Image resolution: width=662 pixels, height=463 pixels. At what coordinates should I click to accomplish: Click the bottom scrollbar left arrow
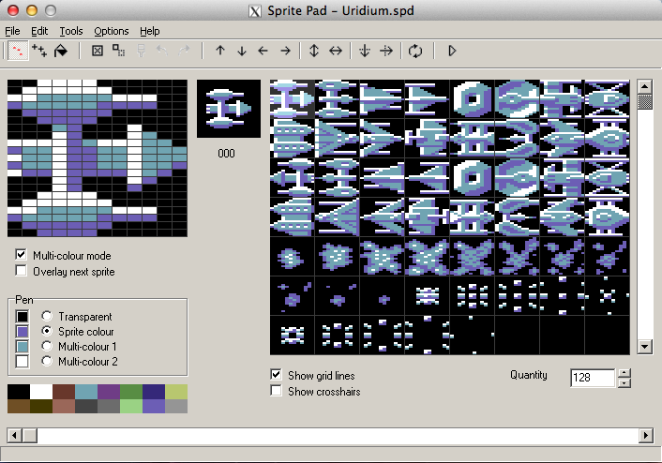[14, 435]
